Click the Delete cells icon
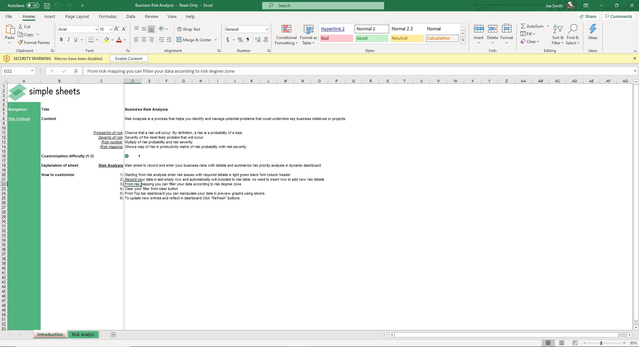This screenshot has height=347, width=639. (493, 29)
